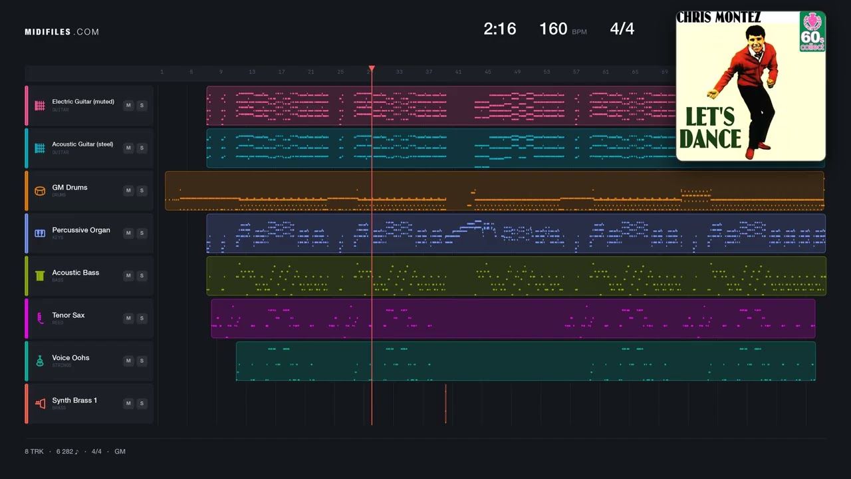Image resolution: width=851 pixels, height=479 pixels.
Task: Jump to measure 41 on the ruler
Action: 458,72
